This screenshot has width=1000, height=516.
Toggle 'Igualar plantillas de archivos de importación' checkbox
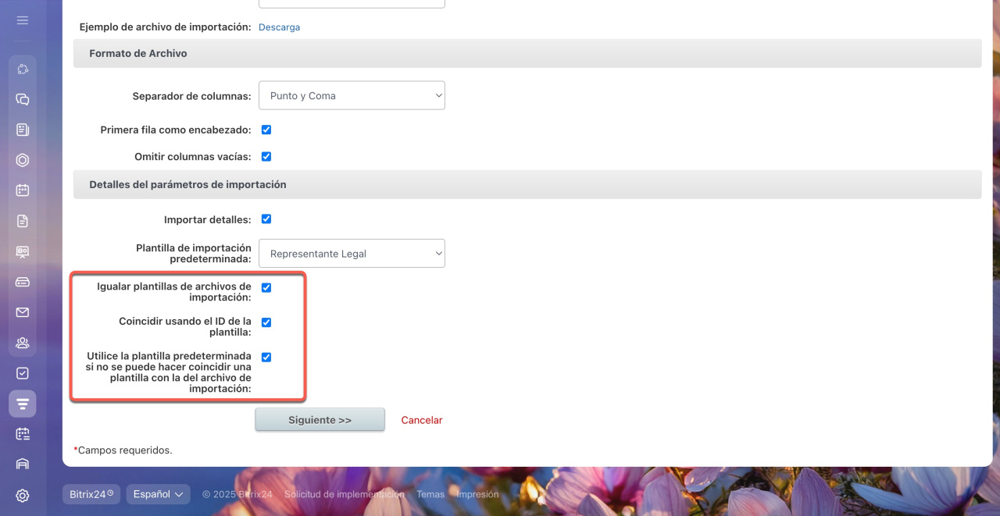point(266,287)
